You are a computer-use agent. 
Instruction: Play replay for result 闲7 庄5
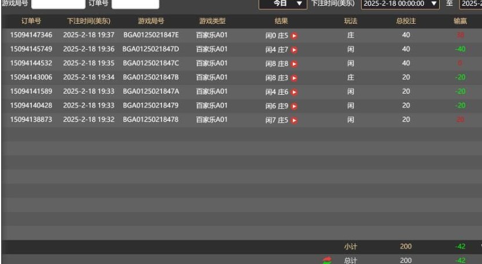[294, 120]
